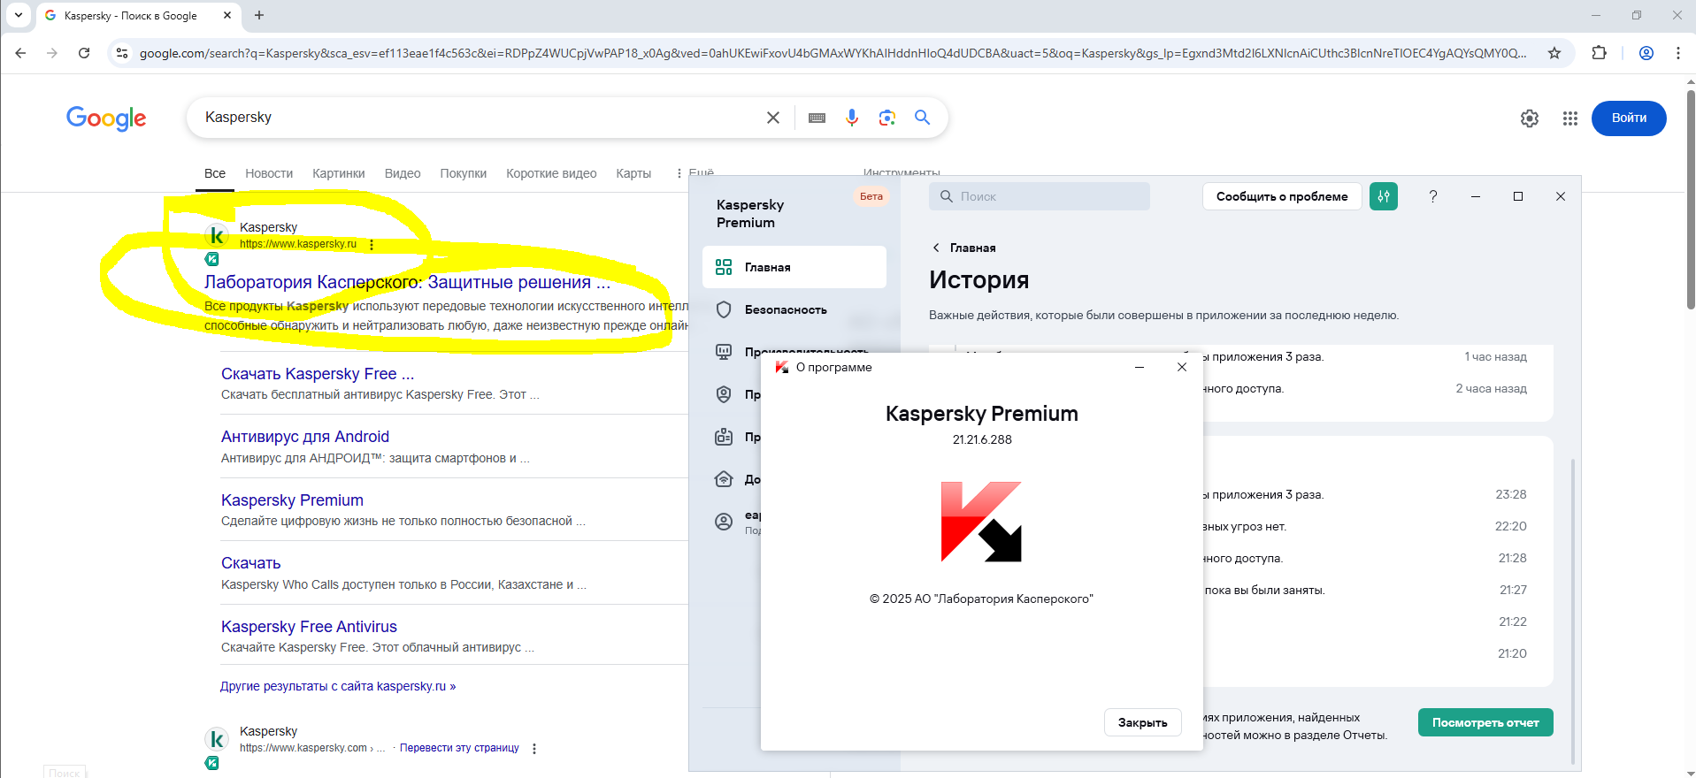Click the Посмотреть отчет button
Image resolution: width=1696 pixels, height=778 pixels.
tap(1485, 722)
